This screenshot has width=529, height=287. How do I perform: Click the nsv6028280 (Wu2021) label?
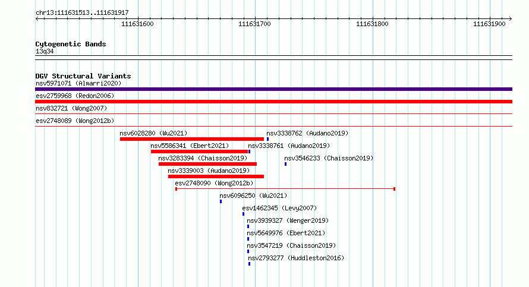153,133
